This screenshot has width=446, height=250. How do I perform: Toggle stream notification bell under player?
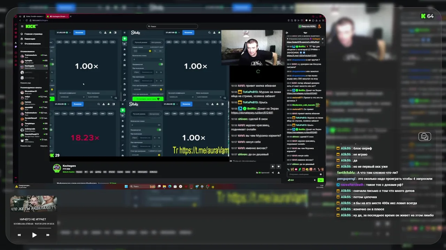(273, 167)
